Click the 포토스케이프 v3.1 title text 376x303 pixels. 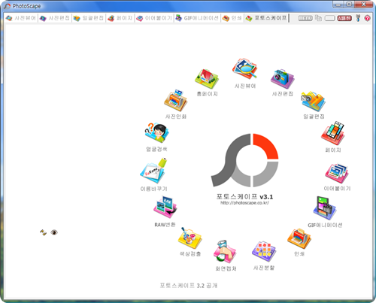(x=244, y=196)
